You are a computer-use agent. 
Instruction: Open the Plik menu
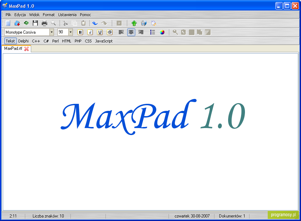[8, 15]
